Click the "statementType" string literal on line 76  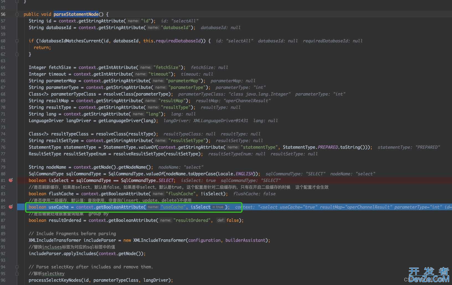coord(259,147)
